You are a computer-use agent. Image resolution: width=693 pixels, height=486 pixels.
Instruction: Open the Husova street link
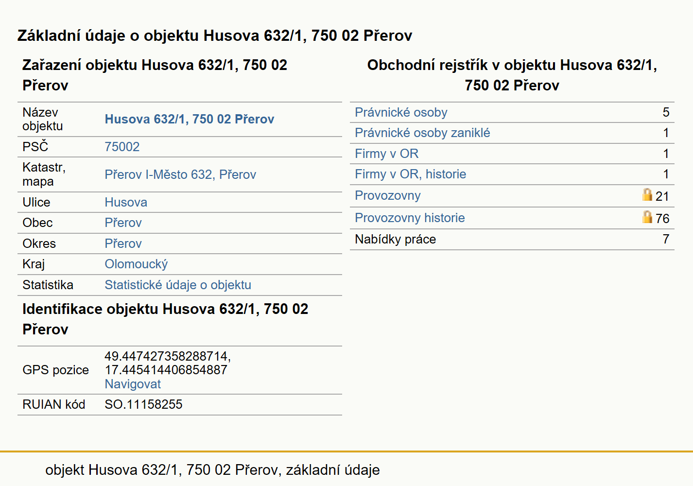coord(126,202)
